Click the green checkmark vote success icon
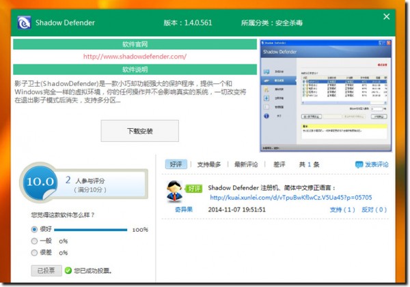This screenshot has height=287, width=410. pyautogui.click(x=68, y=271)
